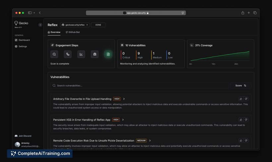Click the HIGH badge on Arbitrary File Overwrite
272x162 pixels.
[x=117, y=99]
